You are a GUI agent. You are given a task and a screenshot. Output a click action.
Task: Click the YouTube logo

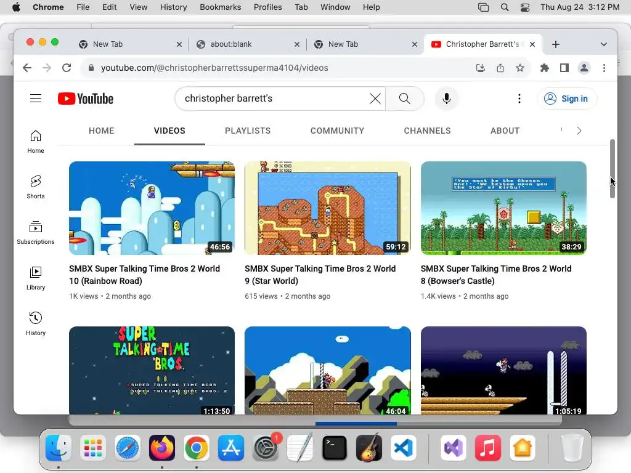tap(86, 99)
